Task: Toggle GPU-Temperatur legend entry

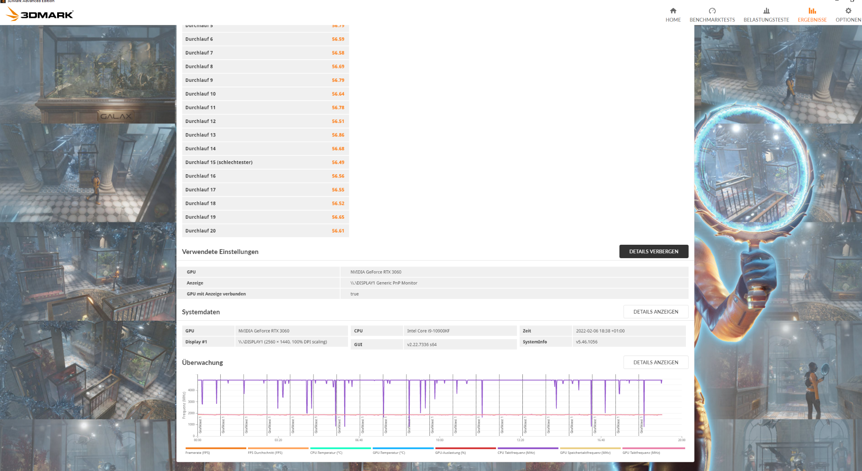Action: 389,453
